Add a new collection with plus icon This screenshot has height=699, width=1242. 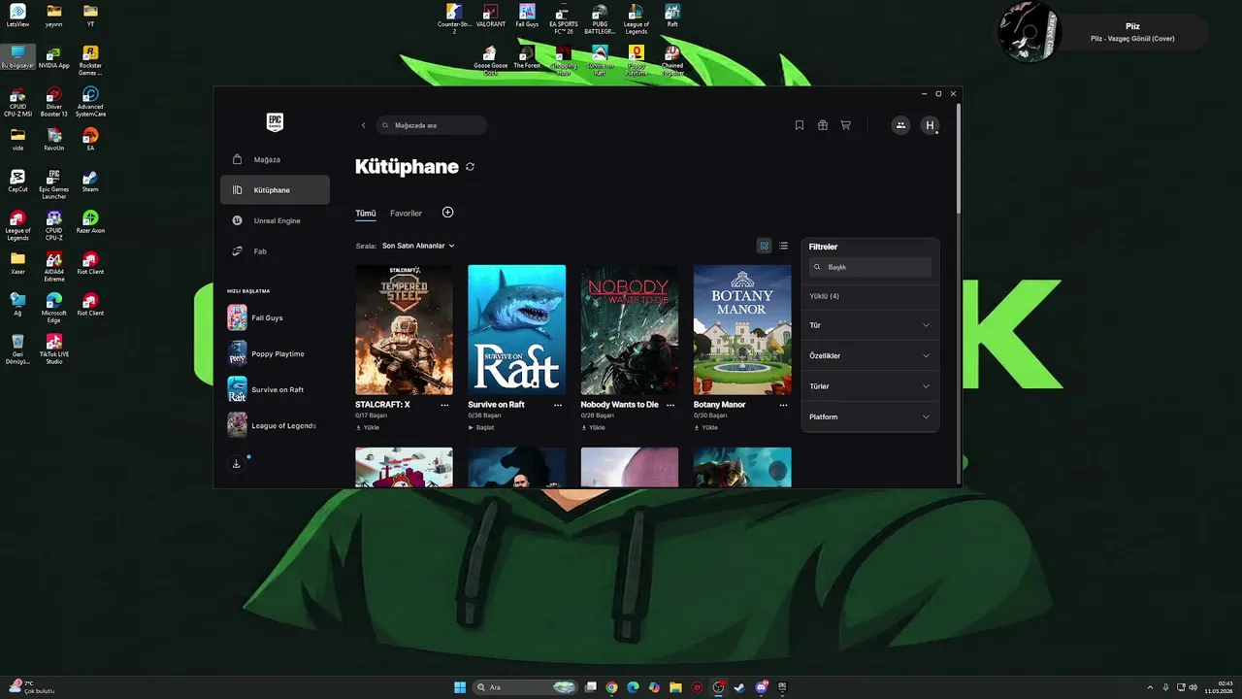(x=447, y=212)
